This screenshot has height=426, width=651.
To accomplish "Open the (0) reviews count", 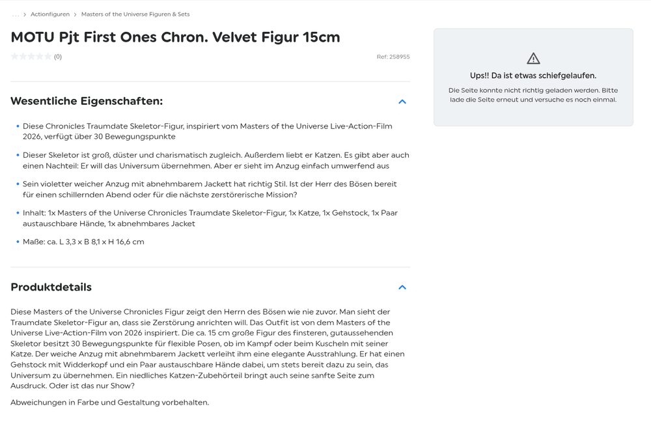I will [58, 57].
